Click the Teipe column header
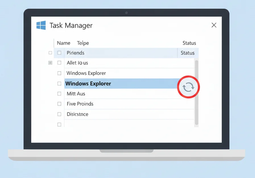Viewport: 255px width, 178px height. coord(83,43)
